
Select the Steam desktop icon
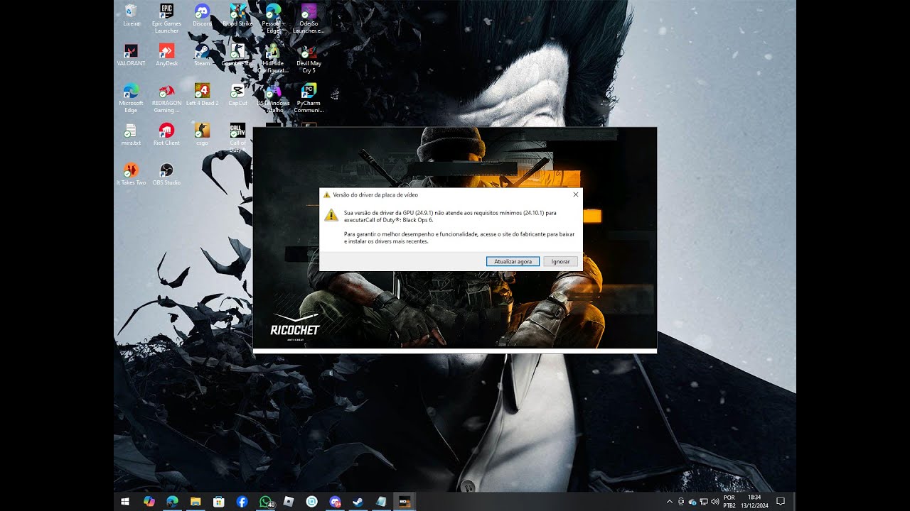pos(202,55)
